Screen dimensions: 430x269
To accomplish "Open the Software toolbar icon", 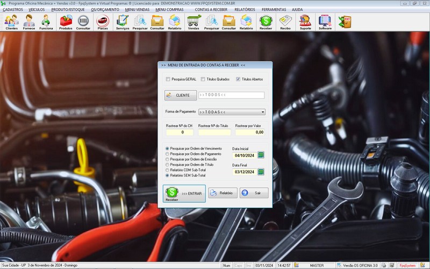I will pos(324,22).
